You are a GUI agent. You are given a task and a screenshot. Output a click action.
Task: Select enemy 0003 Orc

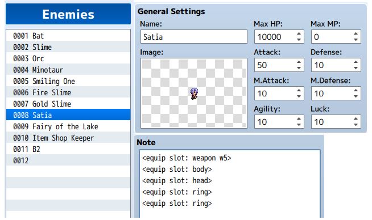[68, 58]
